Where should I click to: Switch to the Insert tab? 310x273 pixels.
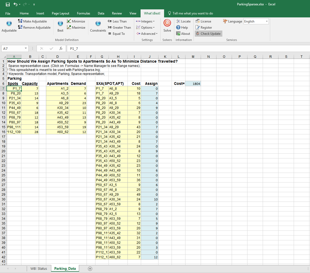[x=40, y=13]
